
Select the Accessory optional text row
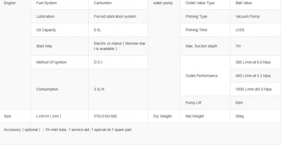(140, 133)
